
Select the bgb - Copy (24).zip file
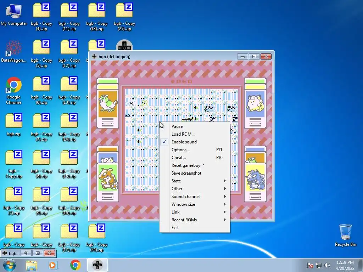(x=97, y=238)
